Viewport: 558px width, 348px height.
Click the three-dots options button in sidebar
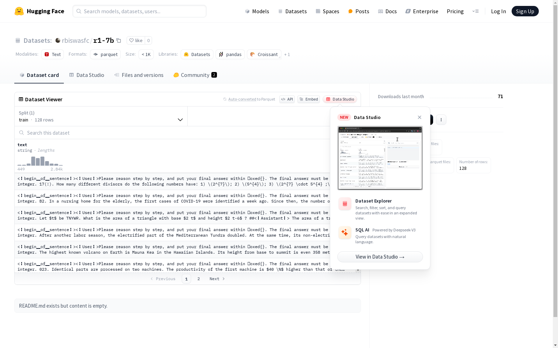tap(441, 120)
